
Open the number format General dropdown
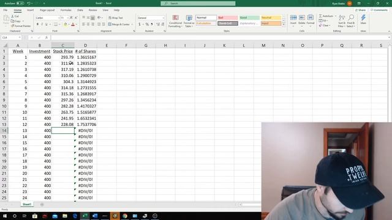click(x=164, y=18)
